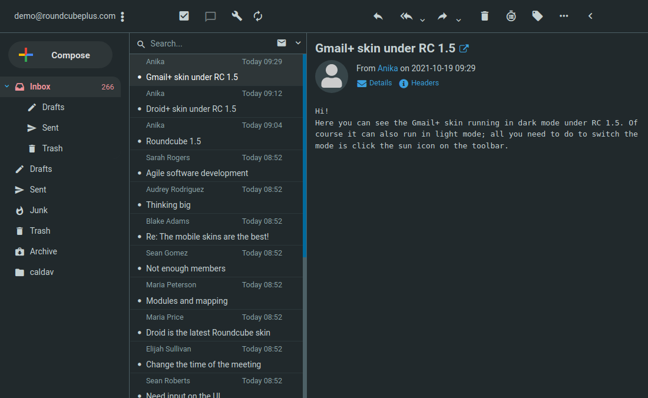The image size is (648, 398).
Task: Click the speech bubble icon in toolbar
Action: coord(210,16)
